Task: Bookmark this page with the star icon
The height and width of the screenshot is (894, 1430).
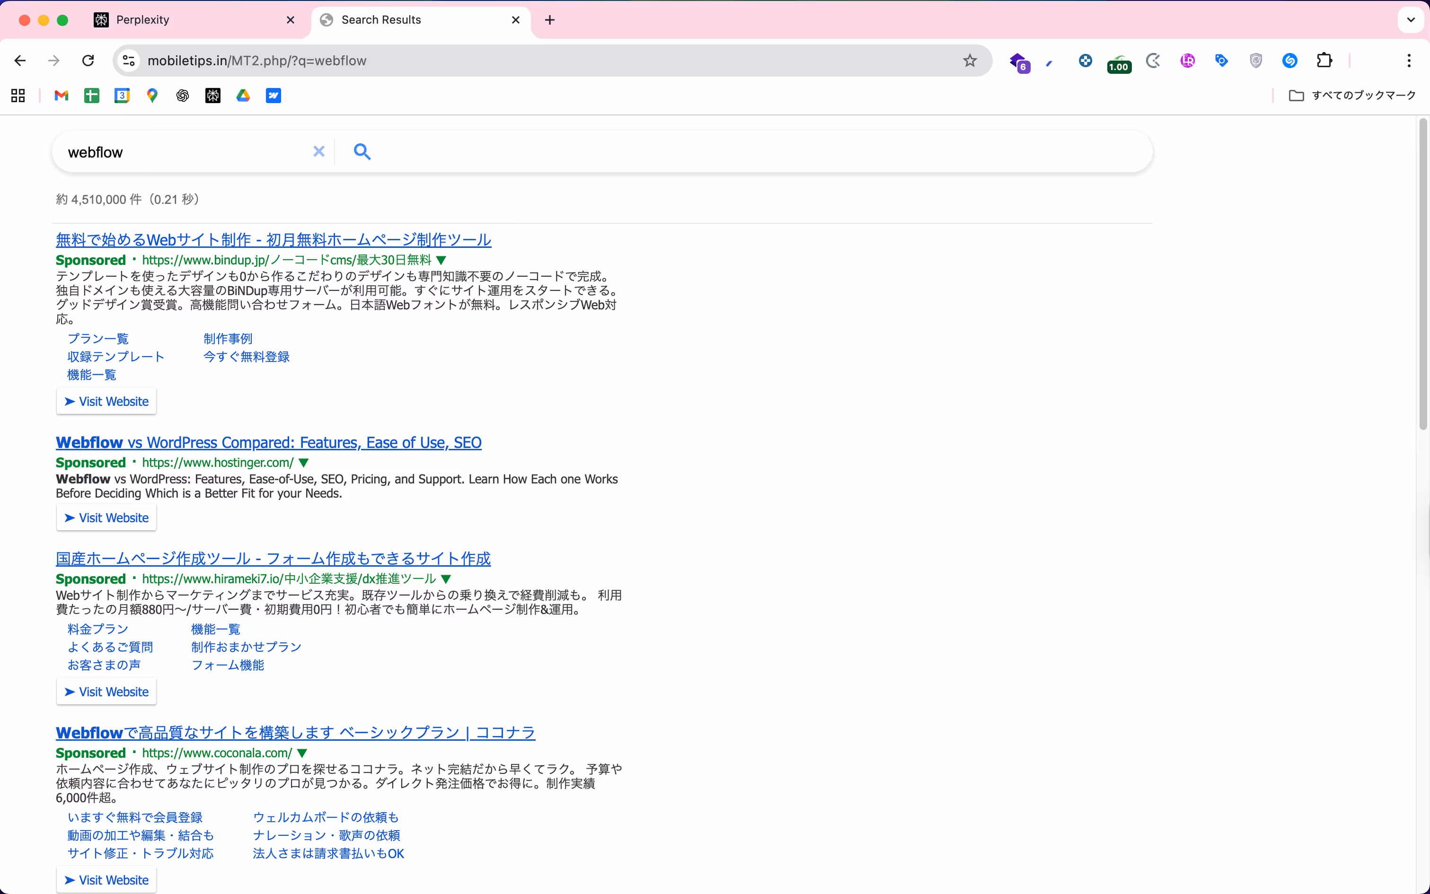Action: click(970, 61)
